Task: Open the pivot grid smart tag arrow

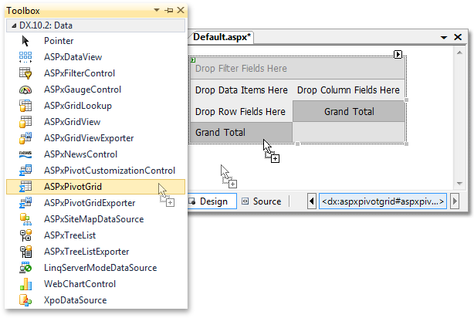Action: pos(398,54)
